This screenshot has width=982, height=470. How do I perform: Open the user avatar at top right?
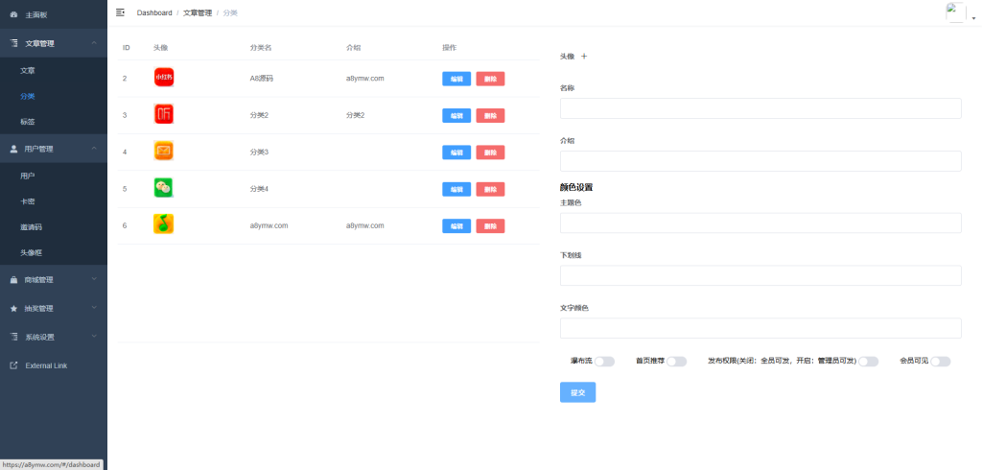[956, 12]
